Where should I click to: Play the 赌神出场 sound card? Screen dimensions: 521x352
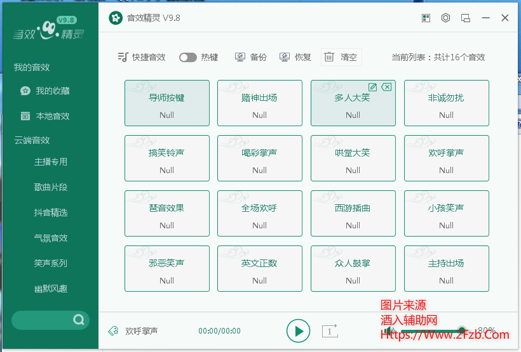click(x=260, y=103)
